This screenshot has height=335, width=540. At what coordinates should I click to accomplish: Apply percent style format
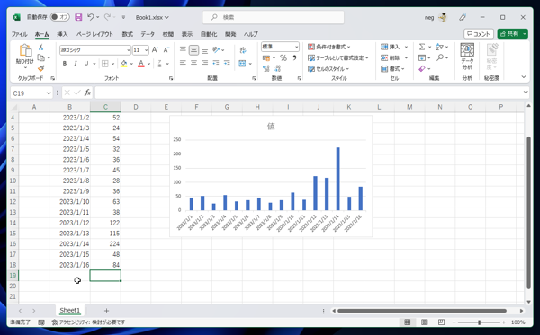coord(283,58)
